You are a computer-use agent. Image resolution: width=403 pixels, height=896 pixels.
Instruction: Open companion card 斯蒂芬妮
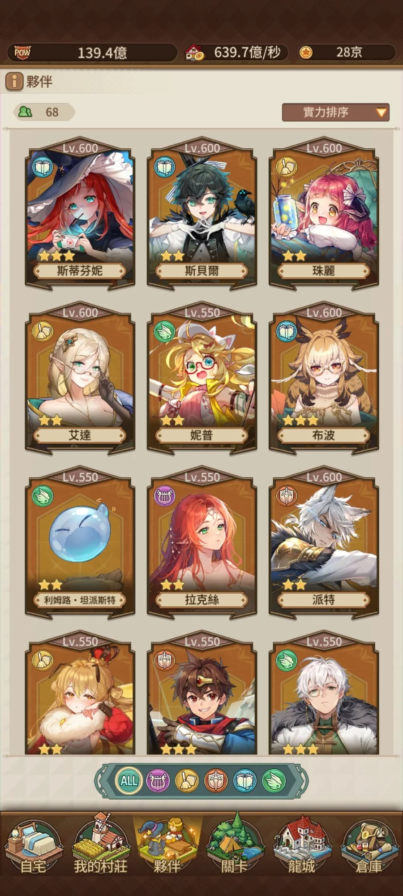click(80, 214)
